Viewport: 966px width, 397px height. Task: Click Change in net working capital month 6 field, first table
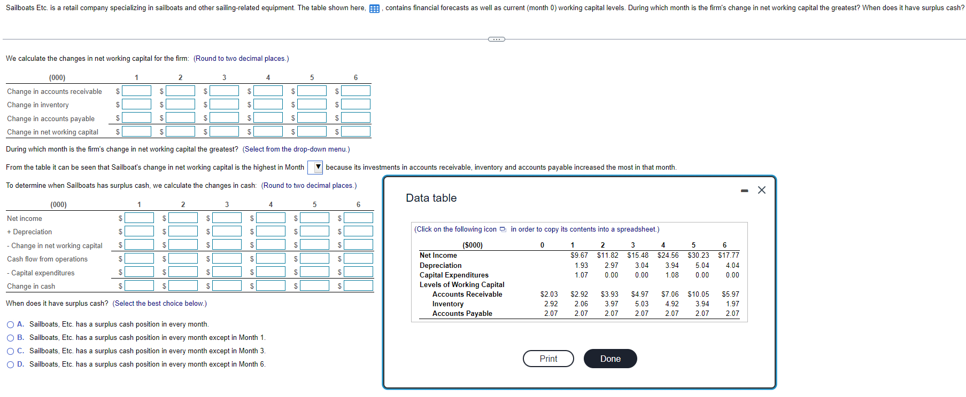click(356, 131)
